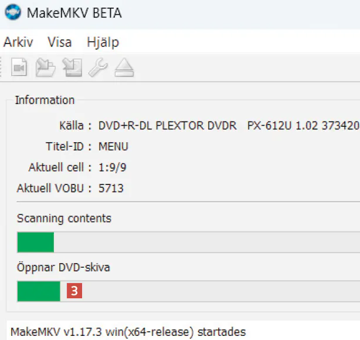Click the backup disc toolbar icon

pos(72,69)
